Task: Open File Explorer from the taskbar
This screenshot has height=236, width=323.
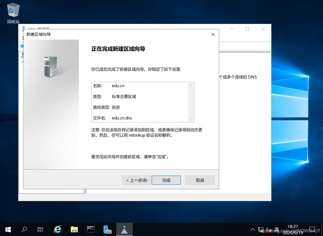Action: click(x=74, y=229)
